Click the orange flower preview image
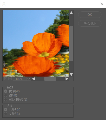The image size is (106, 120). (36, 43)
